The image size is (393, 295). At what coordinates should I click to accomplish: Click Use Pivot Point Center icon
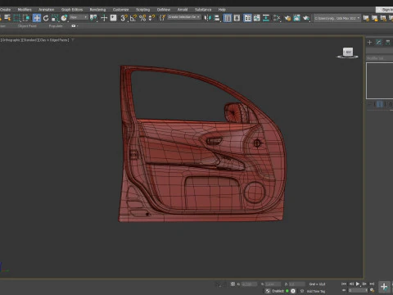click(x=93, y=18)
